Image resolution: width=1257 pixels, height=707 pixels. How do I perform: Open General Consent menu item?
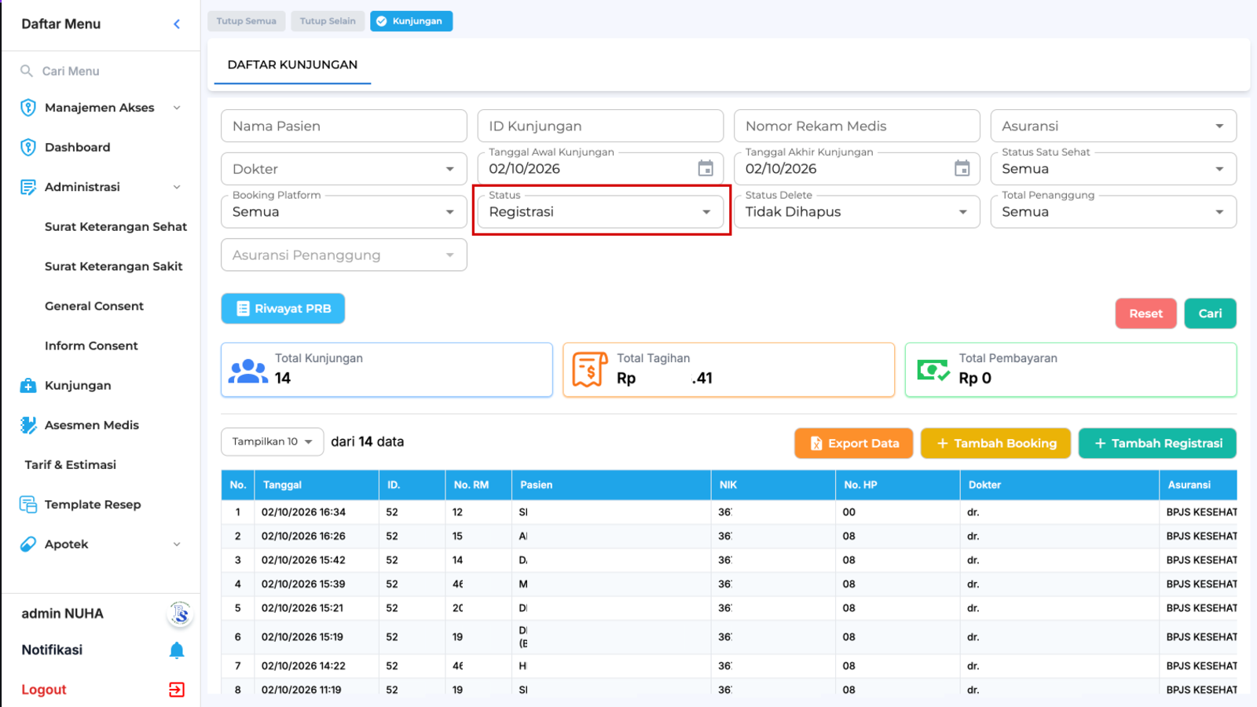[94, 306]
